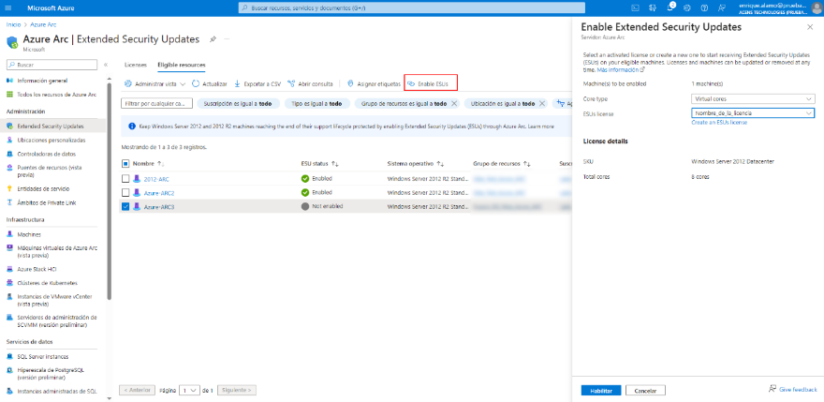Open query with Abrir consulta
Image resolution: width=824 pixels, height=402 pixels.
tap(310, 83)
